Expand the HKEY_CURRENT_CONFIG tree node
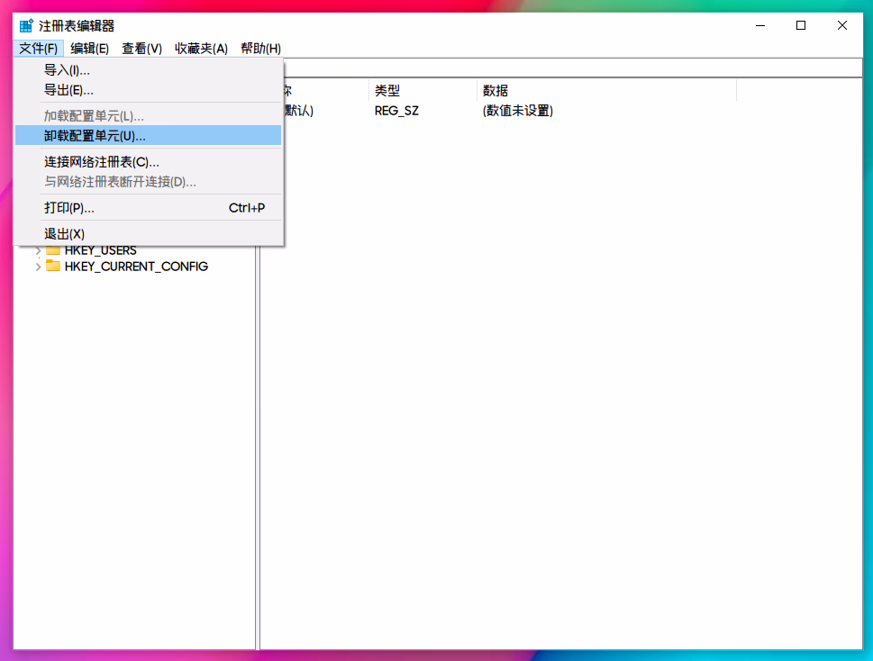This screenshot has height=661, width=873. point(38,266)
